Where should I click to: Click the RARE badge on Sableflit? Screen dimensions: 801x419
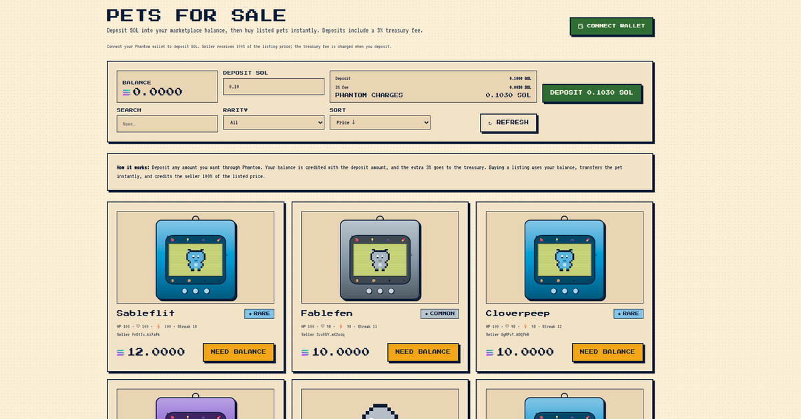259,314
